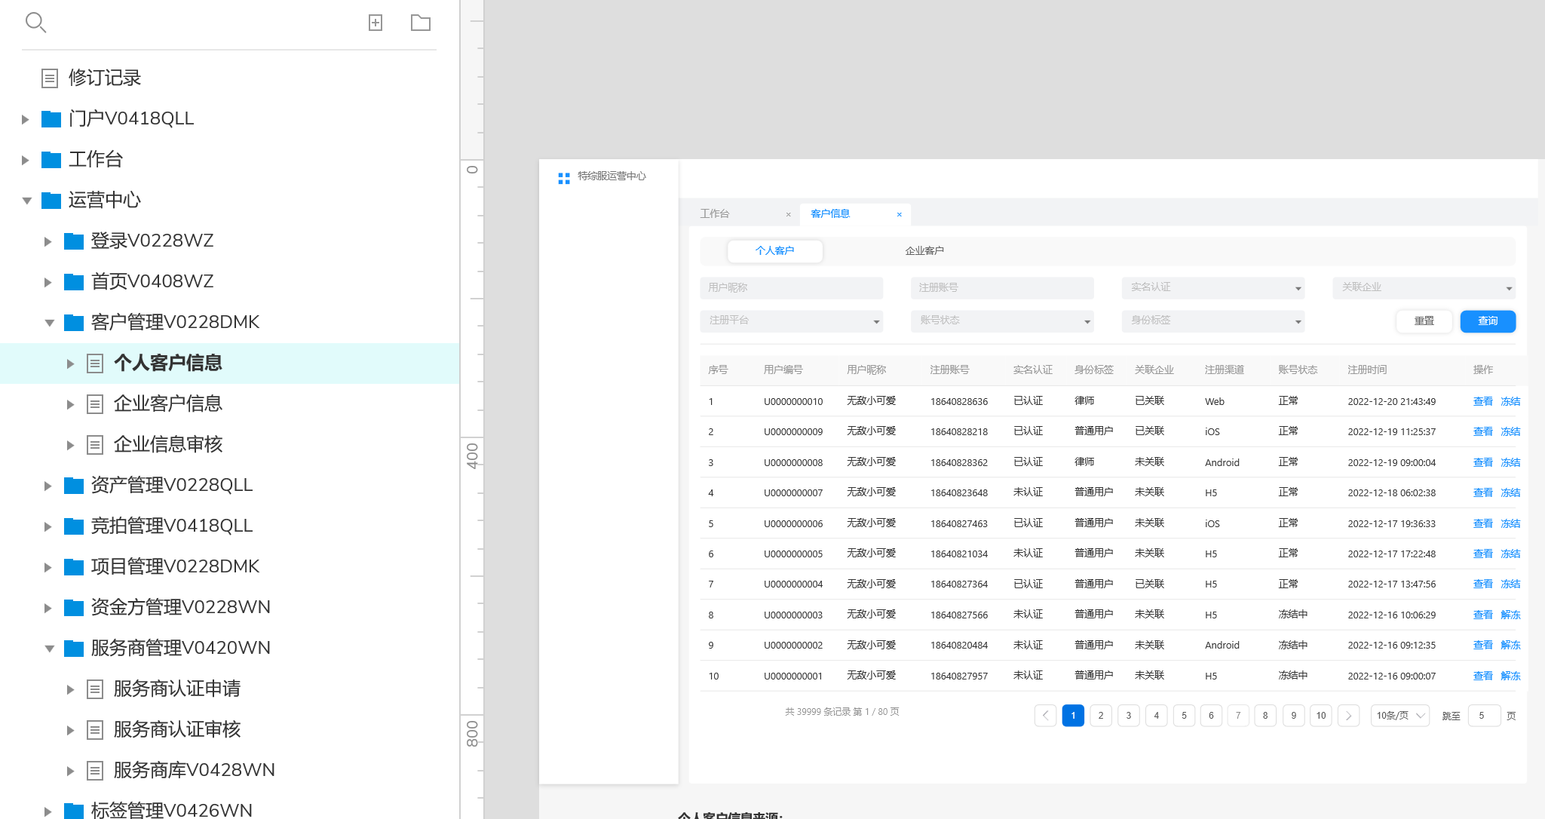Click the 注册账号 input field
Screen dimensions: 1545x819
coord(1002,287)
